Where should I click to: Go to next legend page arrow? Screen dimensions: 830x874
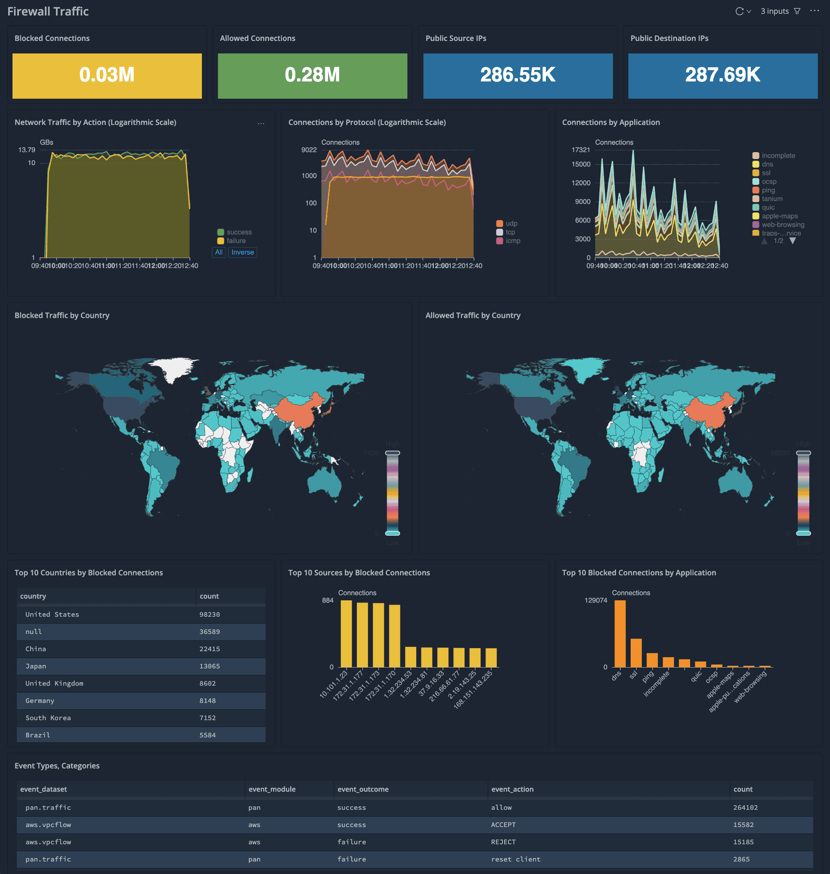click(x=793, y=241)
